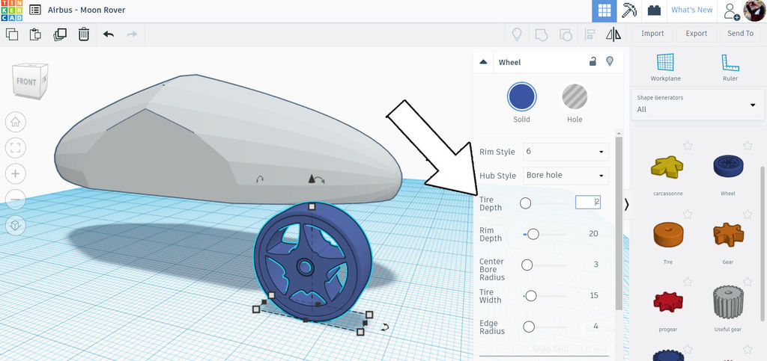Open the Hub Style dropdown

pyautogui.click(x=566, y=175)
